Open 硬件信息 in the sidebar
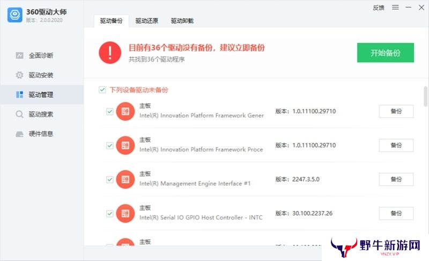 pos(42,134)
